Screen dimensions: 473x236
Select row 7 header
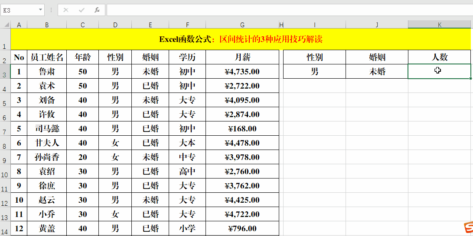(x=5, y=129)
